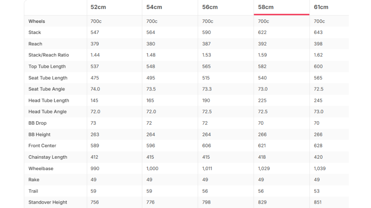Click the Wheels row label
Screen dimensions: 371x208
click(37, 21)
